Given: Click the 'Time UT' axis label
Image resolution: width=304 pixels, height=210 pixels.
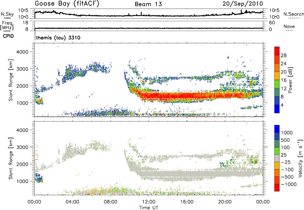Looking at the screenshot, I should (149, 207).
